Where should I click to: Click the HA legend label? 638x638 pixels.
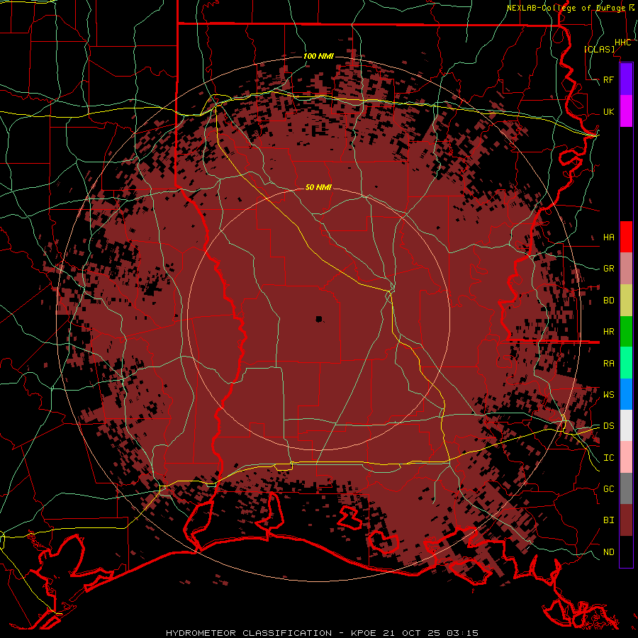click(609, 237)
